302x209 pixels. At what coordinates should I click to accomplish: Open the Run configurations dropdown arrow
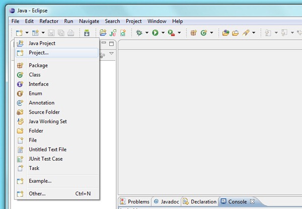pos(163,33)
